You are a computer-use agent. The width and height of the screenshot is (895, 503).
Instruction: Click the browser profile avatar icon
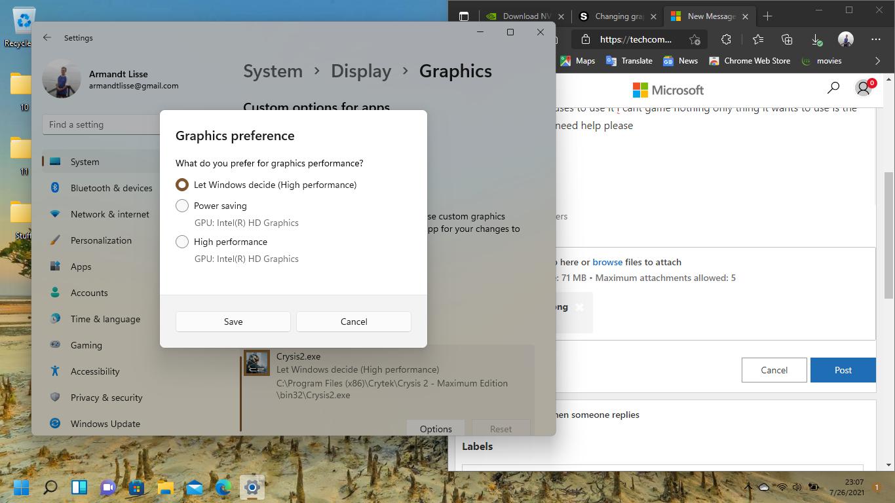[846, 39]
